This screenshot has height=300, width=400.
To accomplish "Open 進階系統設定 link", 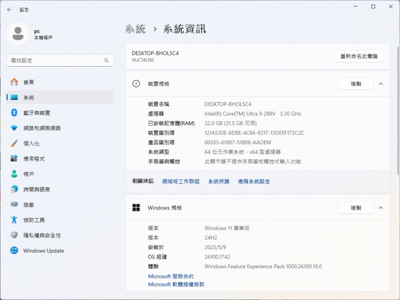I will coord(254,181).
